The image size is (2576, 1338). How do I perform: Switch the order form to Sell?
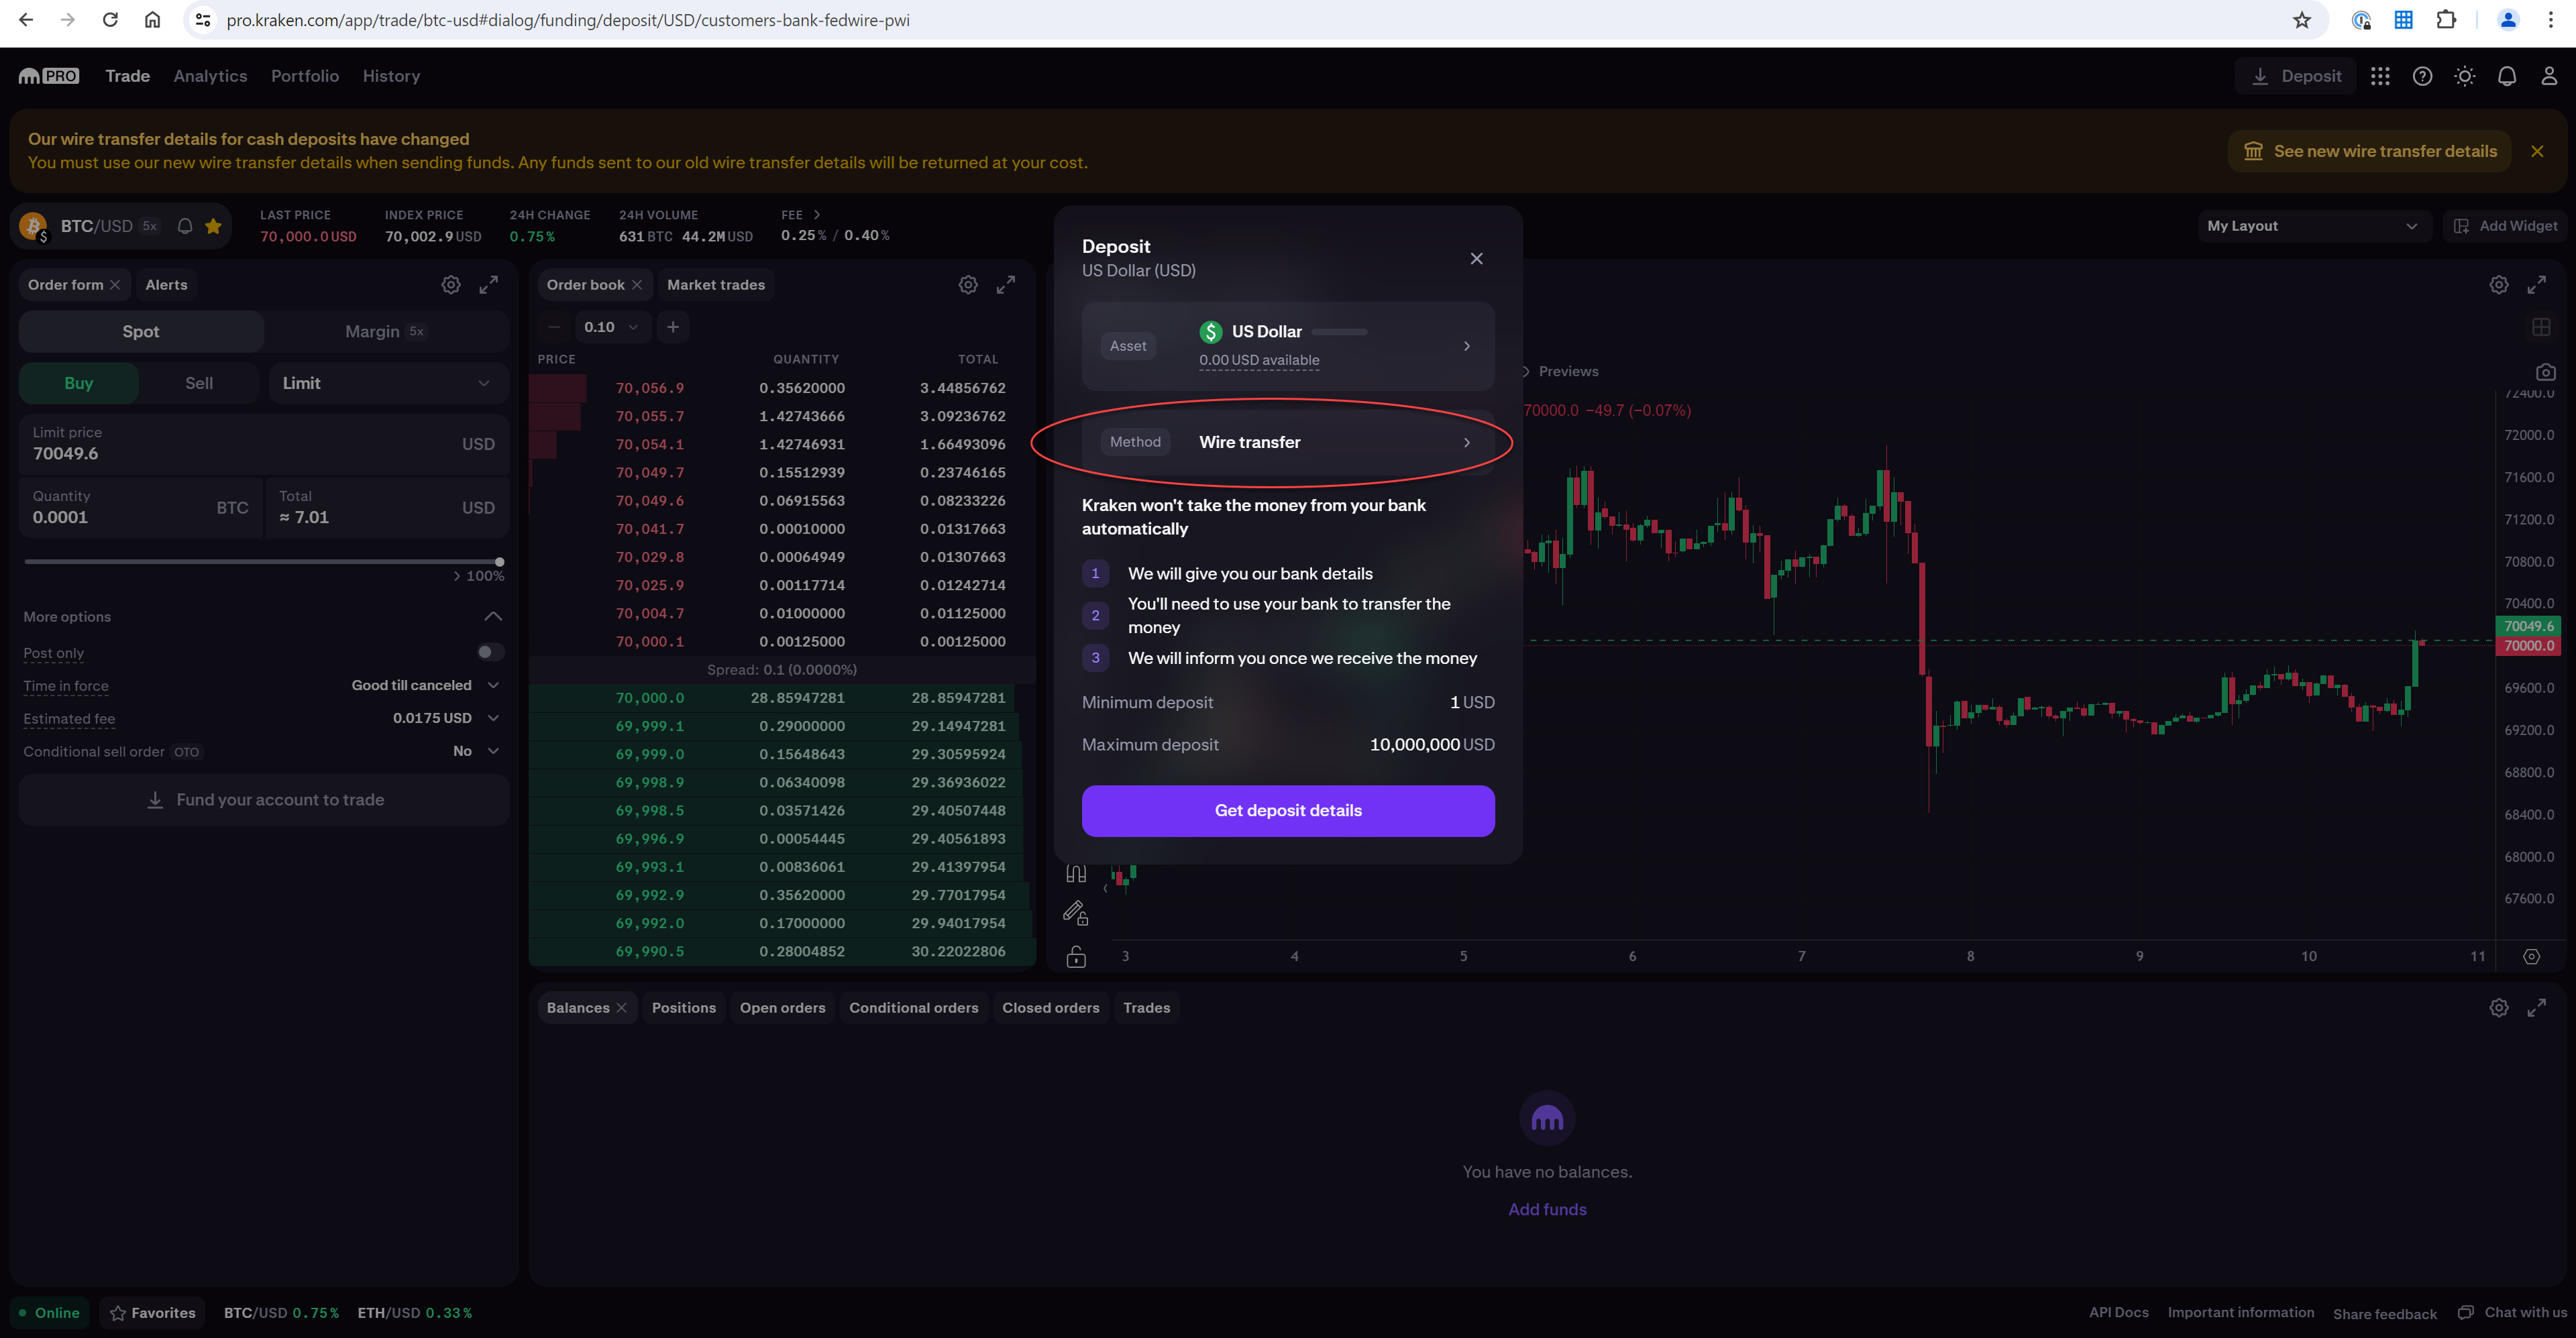coord(198,382)
